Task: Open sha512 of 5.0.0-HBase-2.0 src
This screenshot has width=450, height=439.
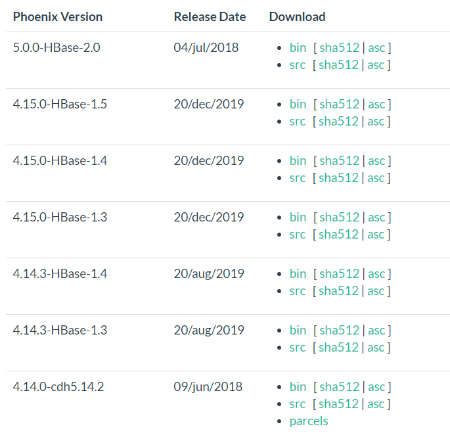Action: point(338,65)
